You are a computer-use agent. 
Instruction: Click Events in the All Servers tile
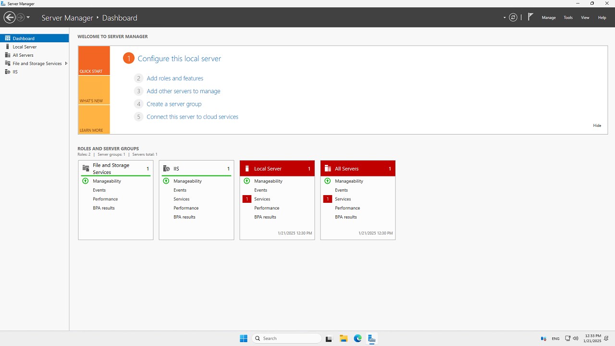(x=341, y=190)
